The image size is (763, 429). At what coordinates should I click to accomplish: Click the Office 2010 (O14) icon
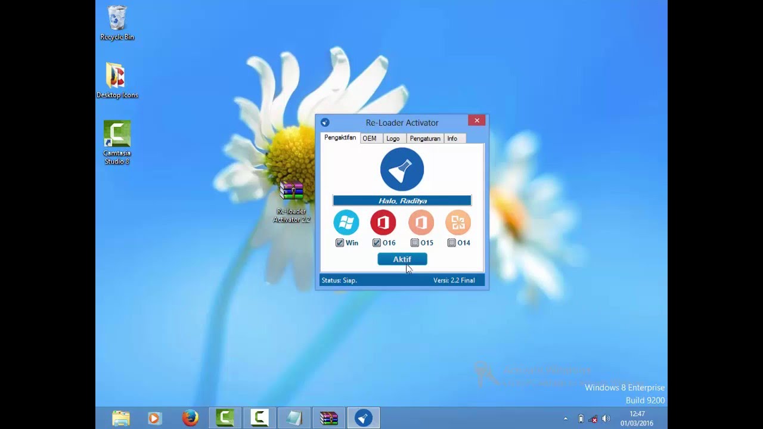[x=458, y=223]
